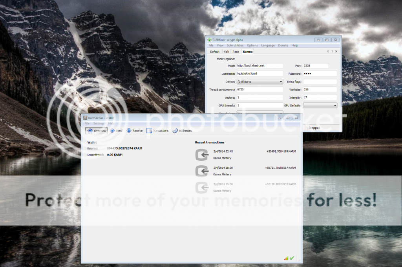Image resolution: width=402 pixels, height=267 pixels.
Task: Click the connection signal bars icon in wallet
Action: coord(286,258)
